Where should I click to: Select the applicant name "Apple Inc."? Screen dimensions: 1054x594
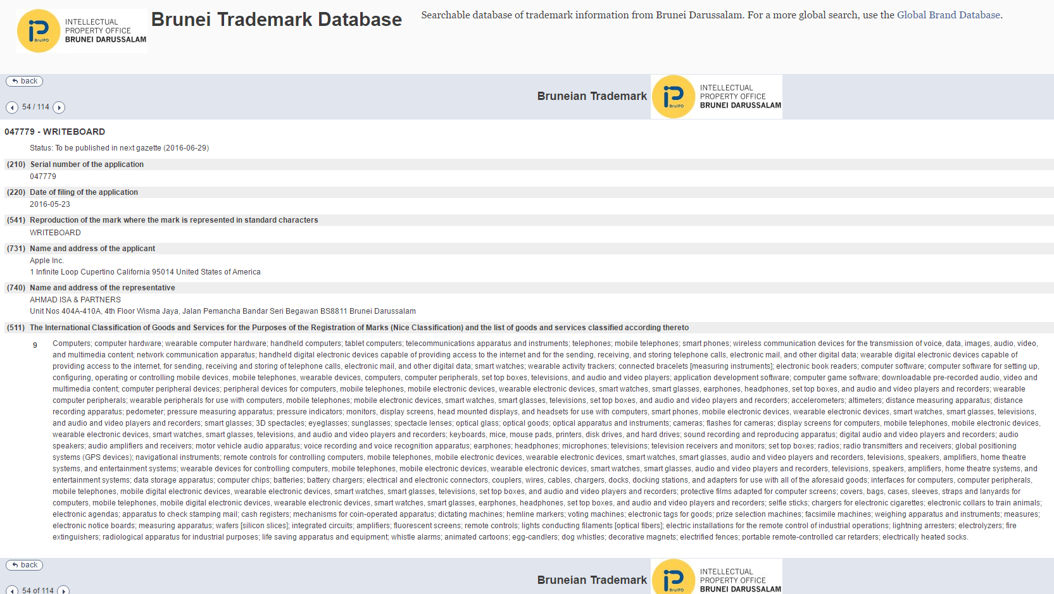click(47, 261)
